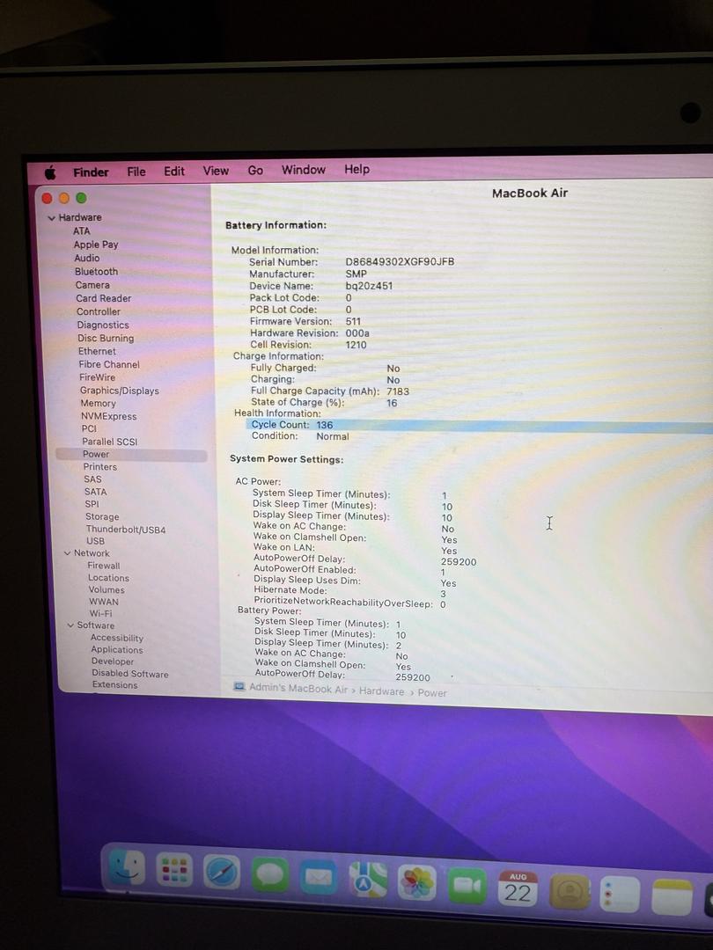Select Apple Pay in the sidebar
Image resolution: width=713 pixels, height=950 pixels.
click(x=96, y=245)
